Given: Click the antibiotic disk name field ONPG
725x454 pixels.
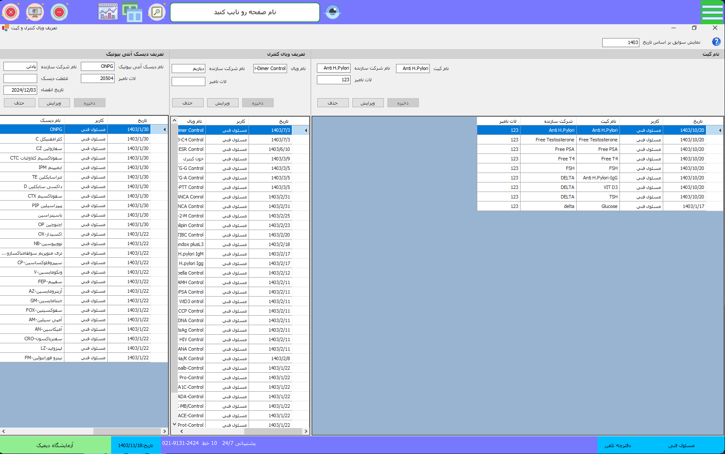Looking at the screenshot, I should point(98,67).
